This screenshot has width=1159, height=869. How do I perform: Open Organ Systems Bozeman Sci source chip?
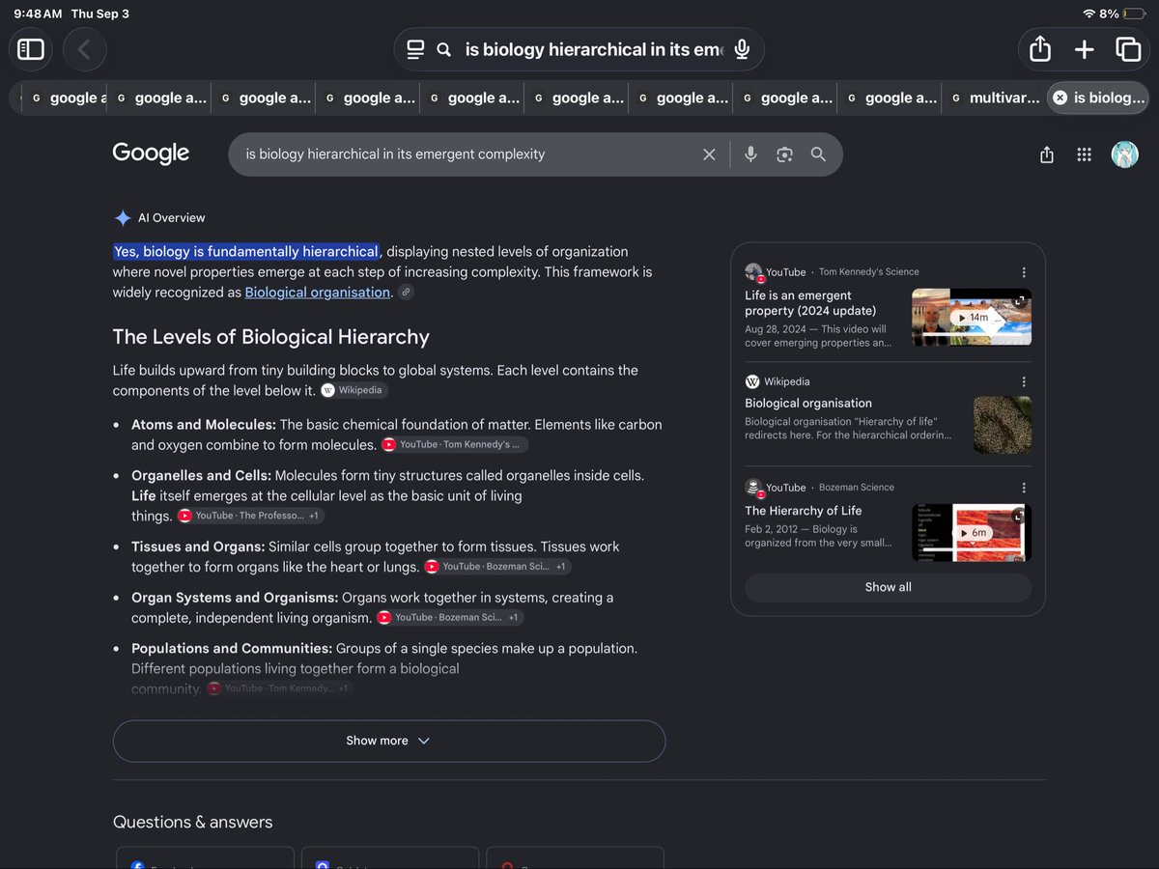coord(450,618)
